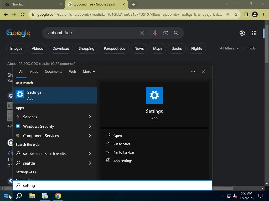
Task: Filter results by Shopping
Action: [86, 48]
